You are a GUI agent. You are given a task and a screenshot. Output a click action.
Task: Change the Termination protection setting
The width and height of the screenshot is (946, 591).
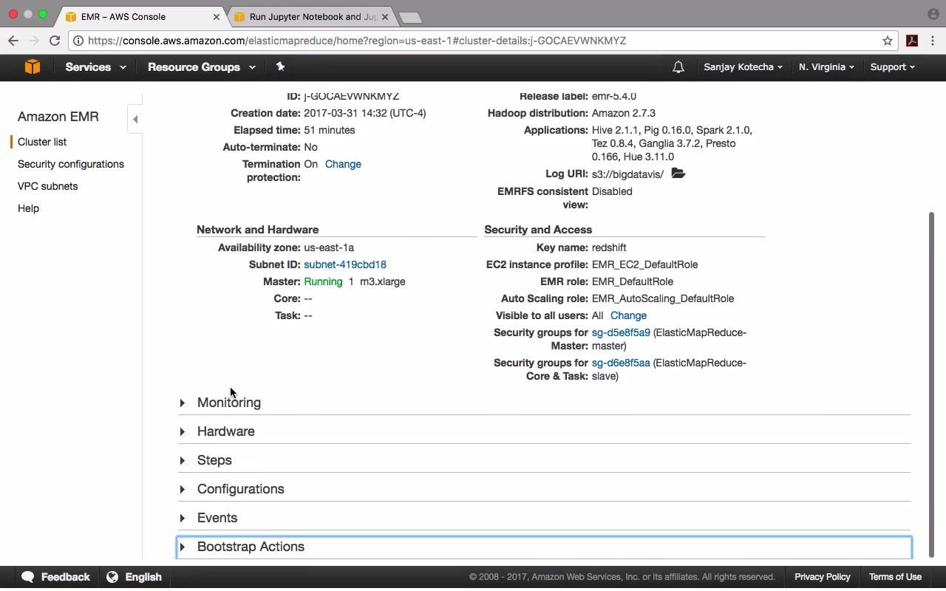tap(343, 164)
